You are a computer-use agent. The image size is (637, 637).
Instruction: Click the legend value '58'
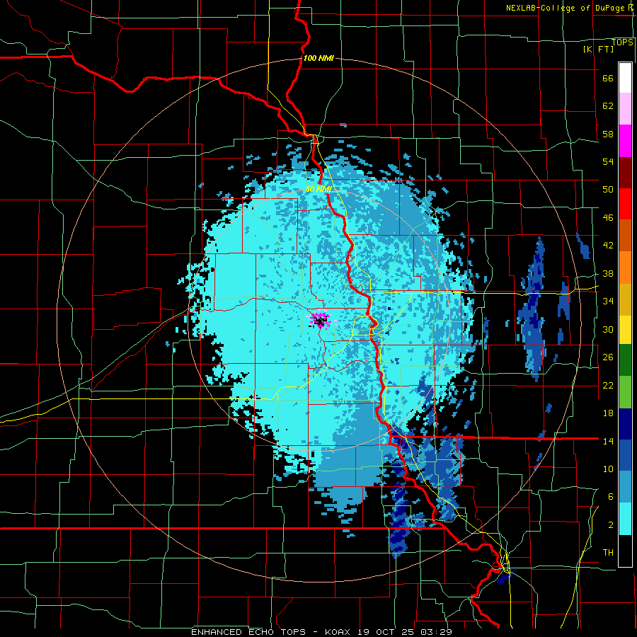pos(608,134)
